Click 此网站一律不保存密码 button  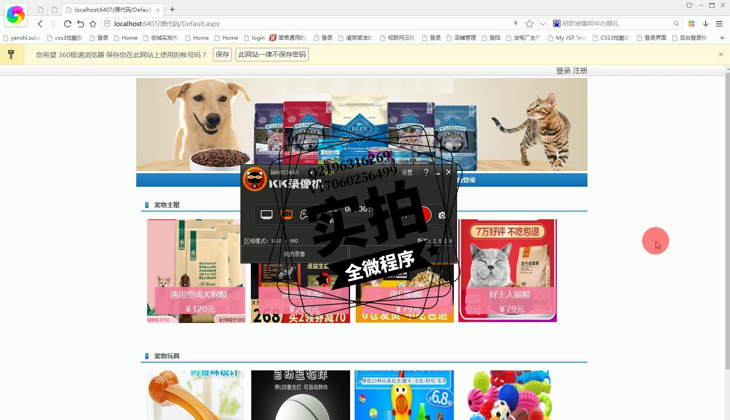click(272, 55)
